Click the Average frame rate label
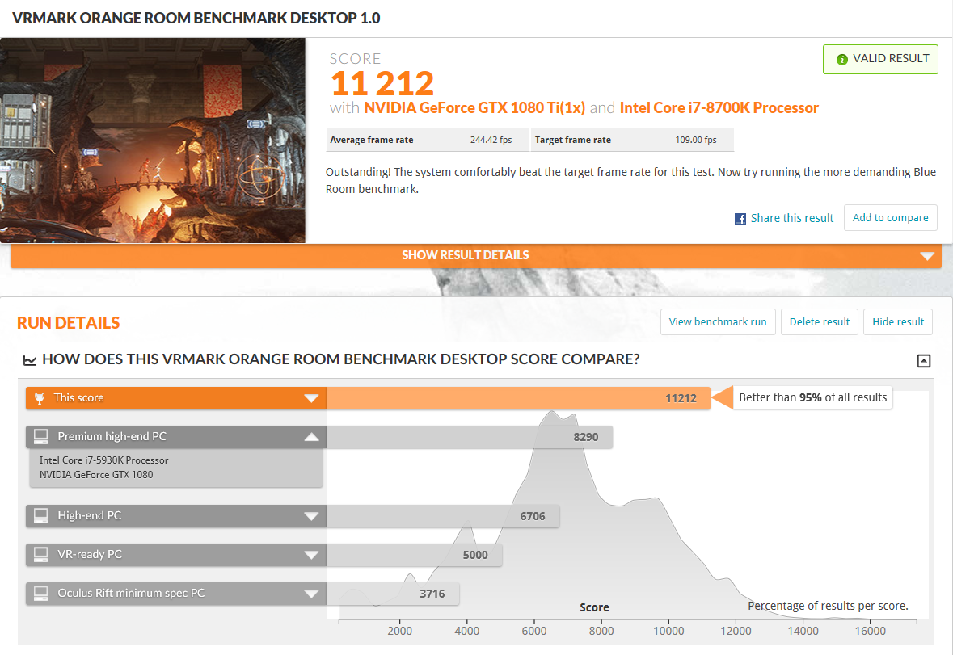The width and height of the screenshot is (953, 655). point(371,141)
